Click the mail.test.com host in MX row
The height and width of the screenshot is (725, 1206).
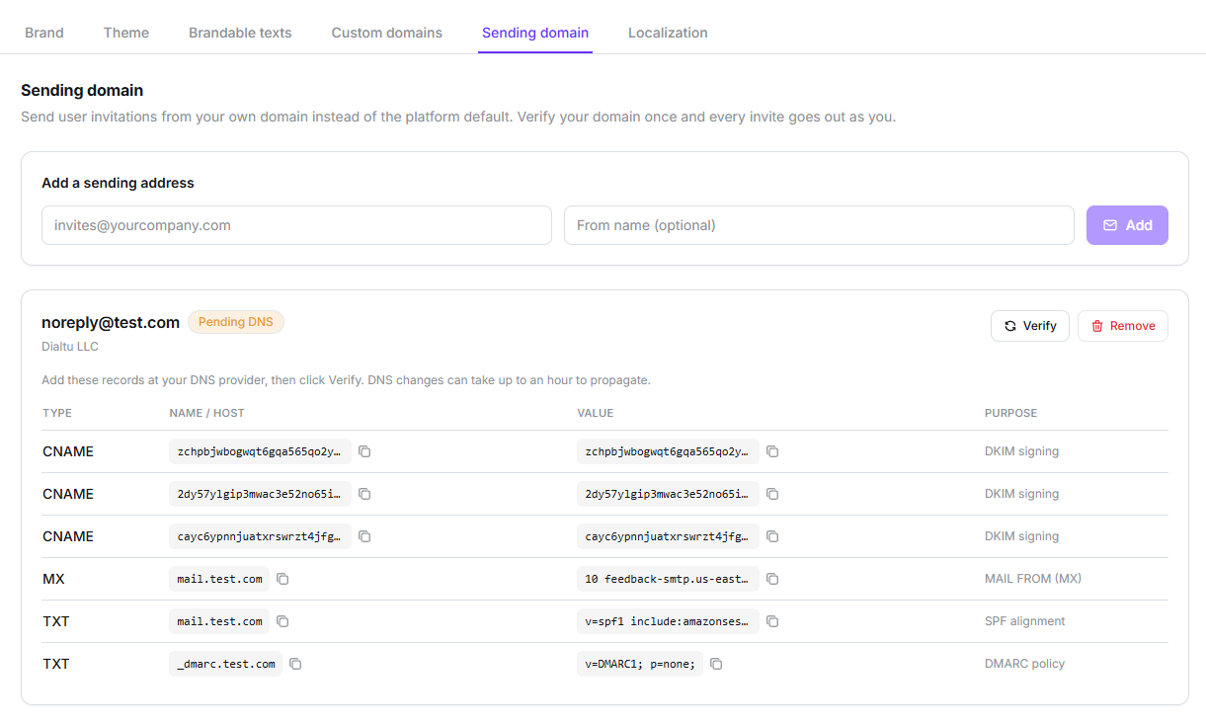point(220,579)
